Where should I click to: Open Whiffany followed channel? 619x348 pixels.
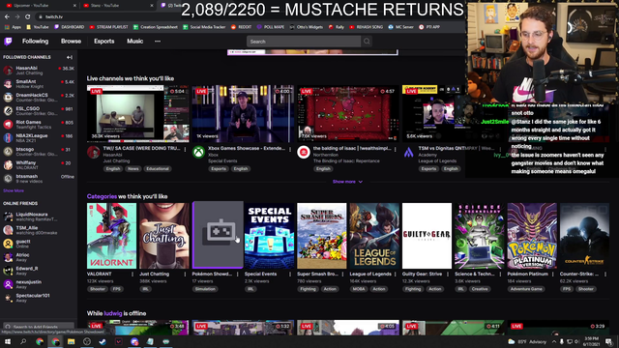pos(39,165)
